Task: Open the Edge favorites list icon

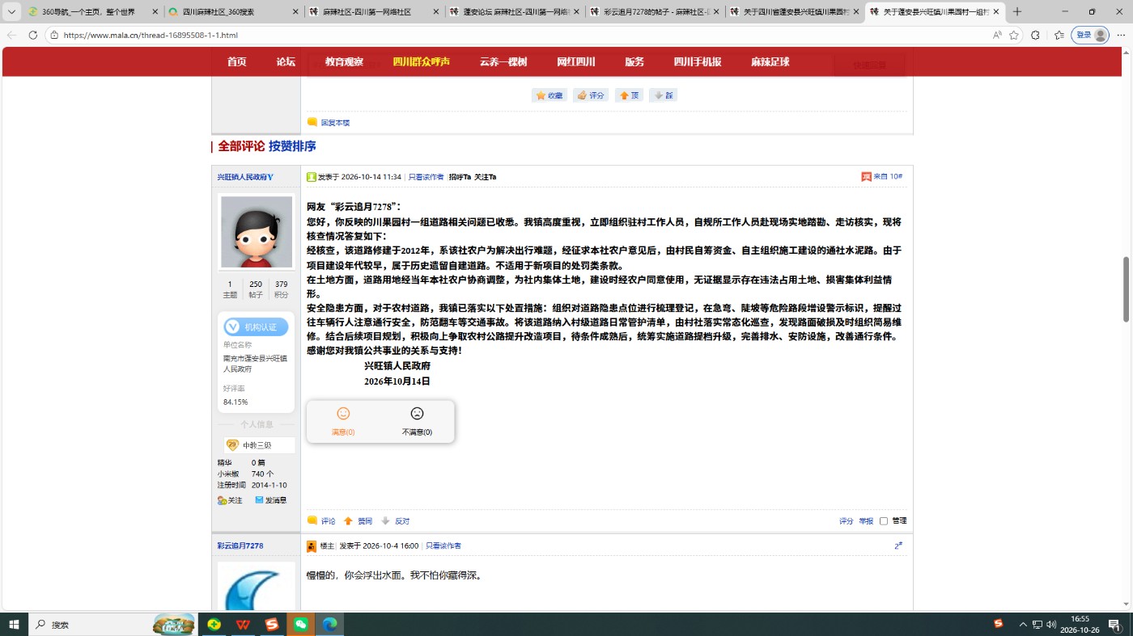Action: (x=1059, y=35)
